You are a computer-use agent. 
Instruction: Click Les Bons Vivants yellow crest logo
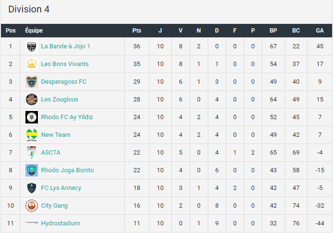click(32, 64)
